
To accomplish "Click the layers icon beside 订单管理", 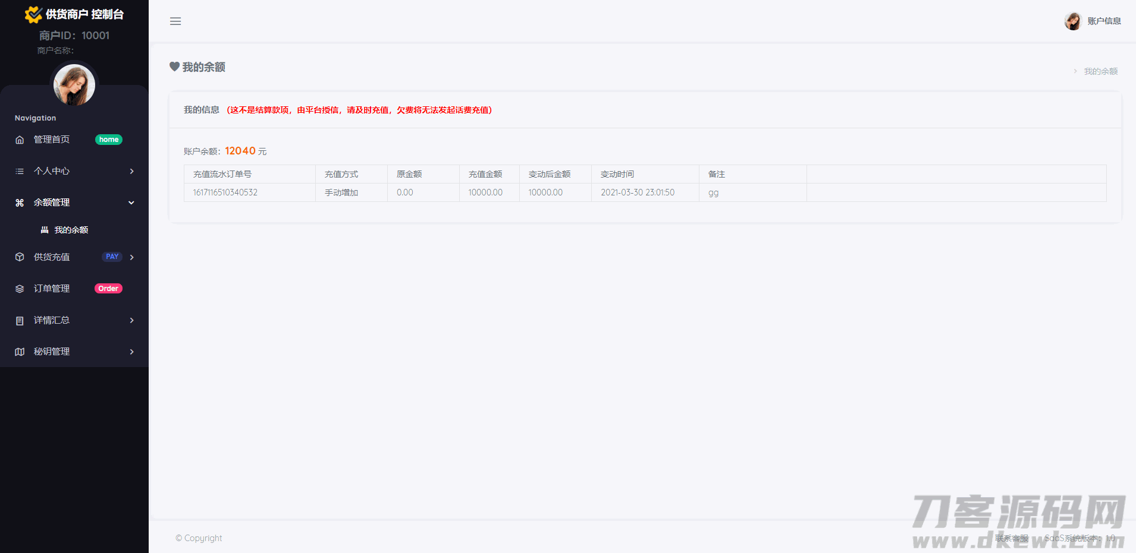I will pyautogui.click(x=20, y=289).
